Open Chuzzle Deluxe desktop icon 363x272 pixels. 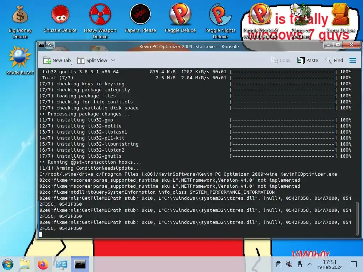(60, 19)
